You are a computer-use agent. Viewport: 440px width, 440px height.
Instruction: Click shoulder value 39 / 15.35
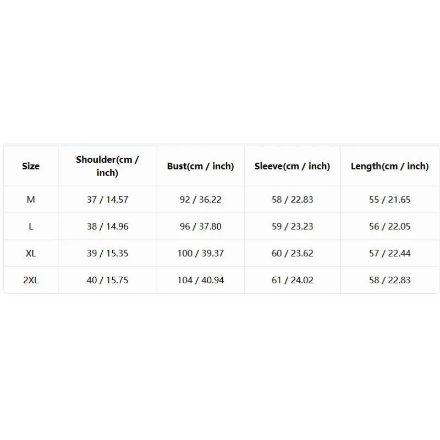pyautogui.click(x=107, y=254)
